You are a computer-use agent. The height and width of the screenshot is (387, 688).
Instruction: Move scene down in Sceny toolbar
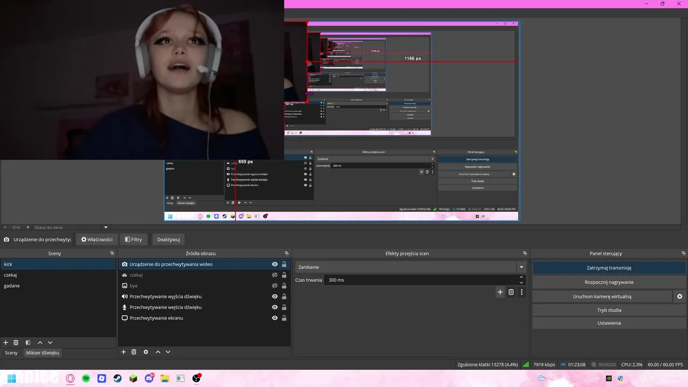(x=50, y=342)
